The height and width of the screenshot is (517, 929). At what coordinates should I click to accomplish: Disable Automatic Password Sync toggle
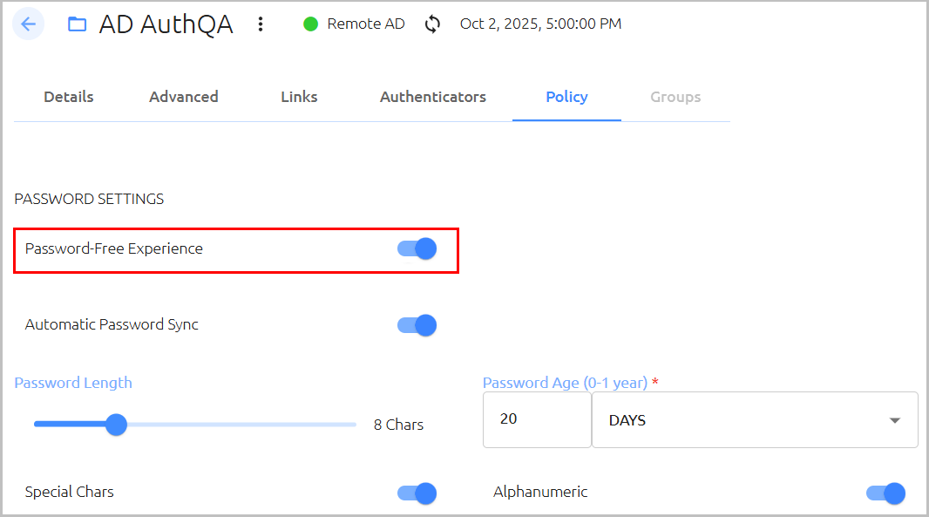417,325
